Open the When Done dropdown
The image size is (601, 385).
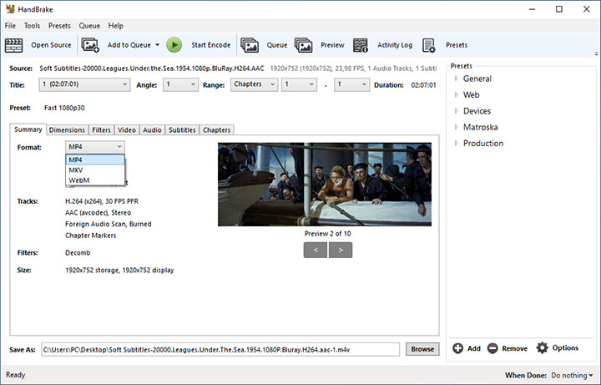click(572, 375)
